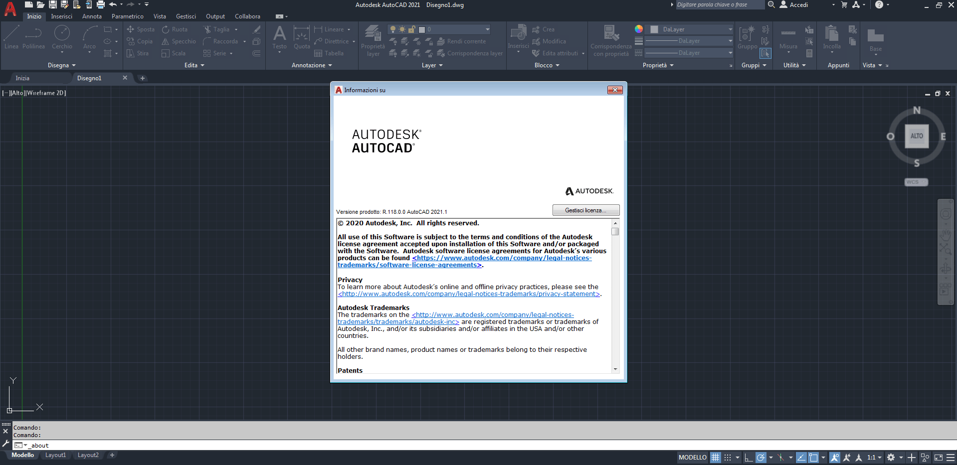Click the Ruota rotate tool
Screen dimensions: 957x465
[175, 29]
